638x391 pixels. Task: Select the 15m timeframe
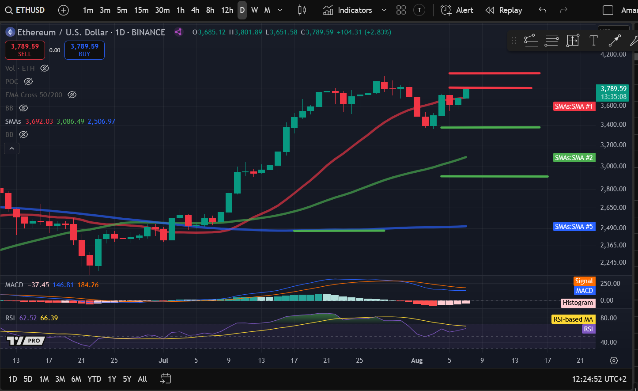click(x=141, y=10)
